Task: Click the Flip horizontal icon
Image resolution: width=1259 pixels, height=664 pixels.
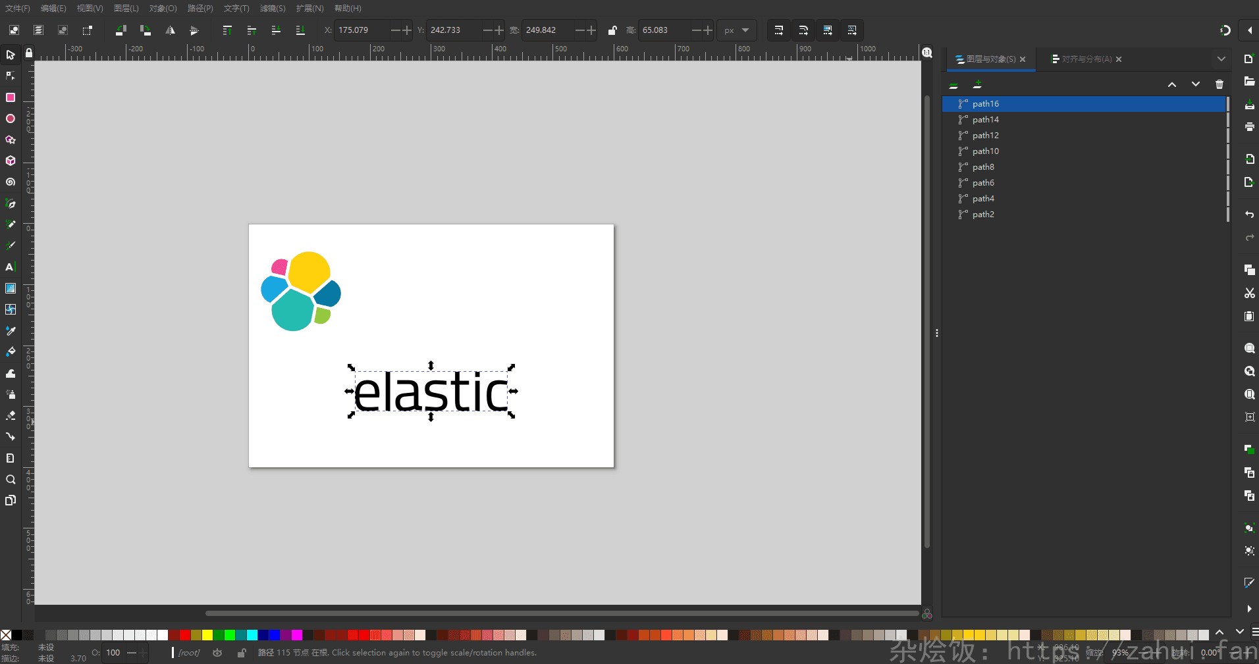Action: pyautogui.click(x=170, y=30)
